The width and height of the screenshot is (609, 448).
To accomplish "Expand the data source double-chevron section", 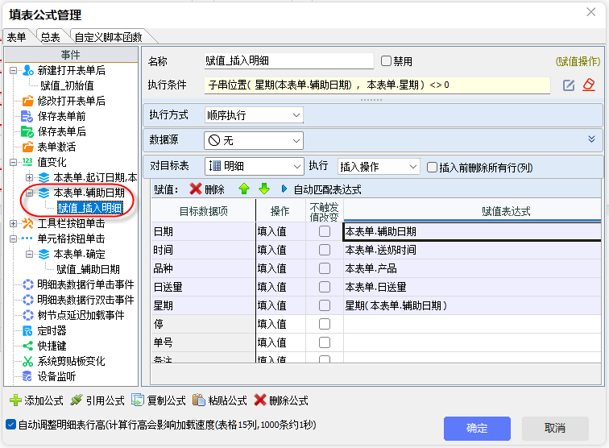I will point(591,139).
